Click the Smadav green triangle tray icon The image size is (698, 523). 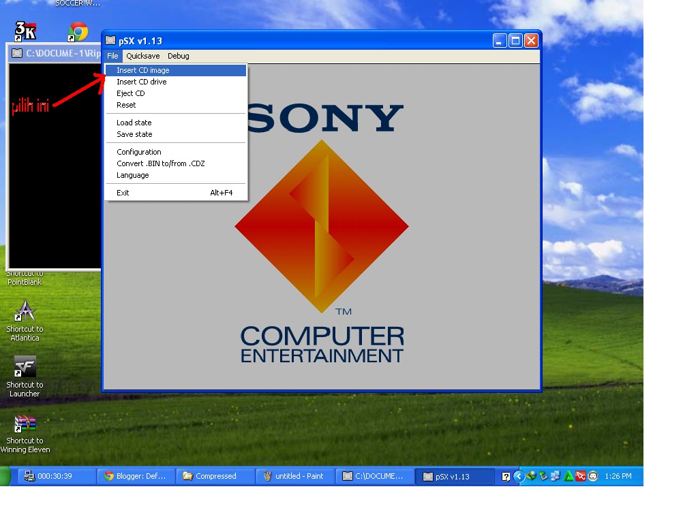coord(568,476)
